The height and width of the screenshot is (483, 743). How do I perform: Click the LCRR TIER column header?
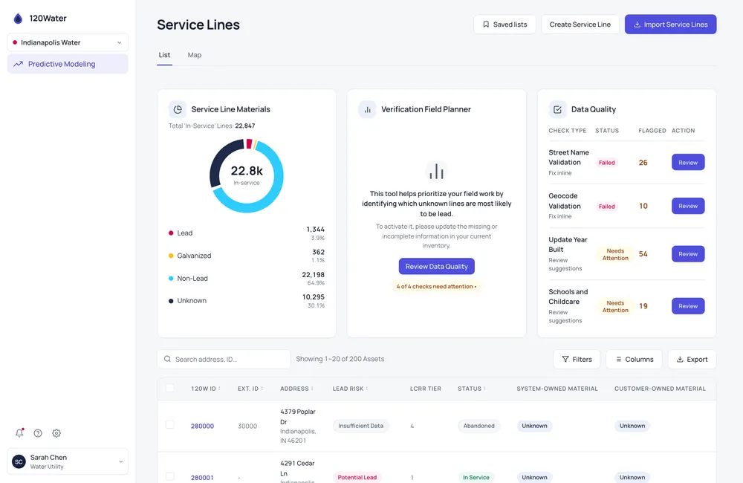tap(426, 389)
